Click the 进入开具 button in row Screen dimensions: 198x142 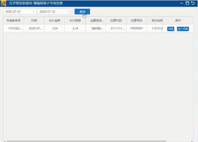183,29
